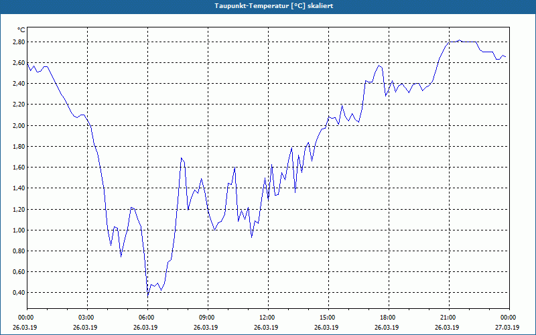Pick the 2,00 y-axis value
Image resolution: width=536 pixels, height=335 pixels.
click(x=19, y=125)
